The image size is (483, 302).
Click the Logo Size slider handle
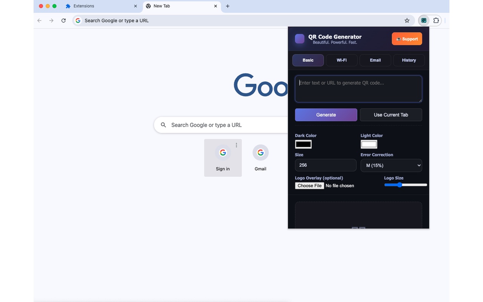coord(400,185)
